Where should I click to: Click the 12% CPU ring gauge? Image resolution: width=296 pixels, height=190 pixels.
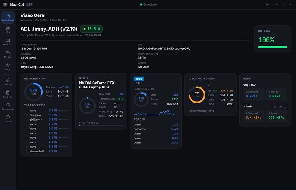pyautogui.click(x=141, y=100)
